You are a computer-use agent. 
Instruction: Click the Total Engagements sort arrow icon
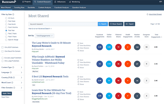click(161, 37)
